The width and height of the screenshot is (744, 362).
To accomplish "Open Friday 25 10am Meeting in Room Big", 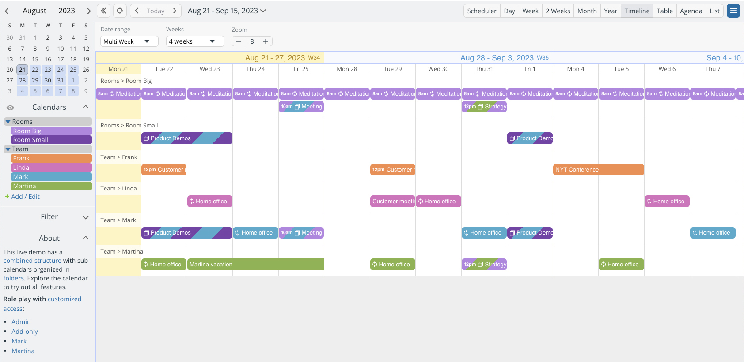I will coord(301,107).
